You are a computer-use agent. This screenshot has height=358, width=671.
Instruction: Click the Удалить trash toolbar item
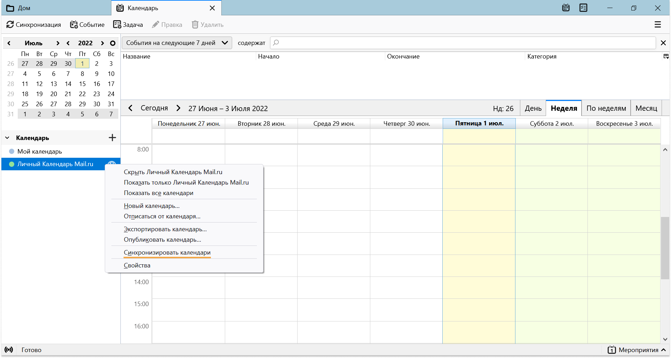pos(208,25)
